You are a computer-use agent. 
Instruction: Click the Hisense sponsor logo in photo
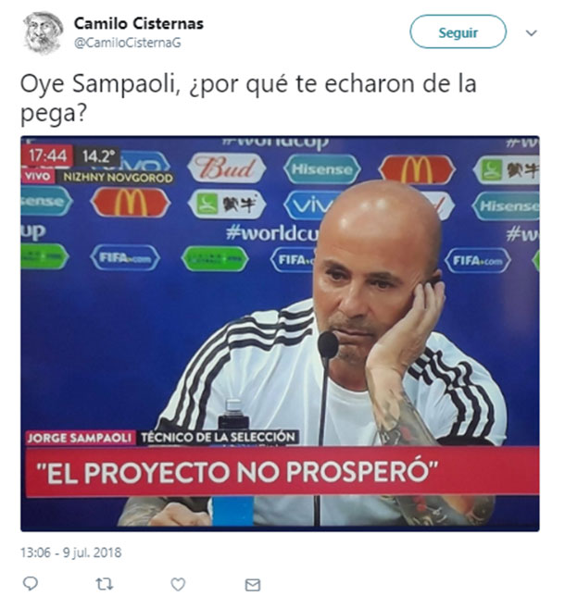pos(322,169)
